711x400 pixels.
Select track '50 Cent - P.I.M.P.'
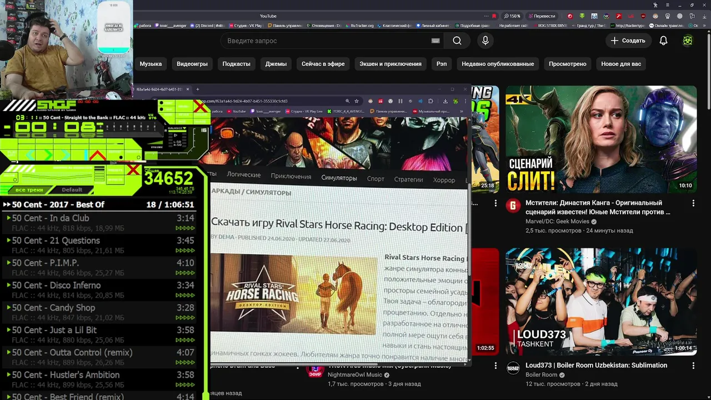point(100,267)
